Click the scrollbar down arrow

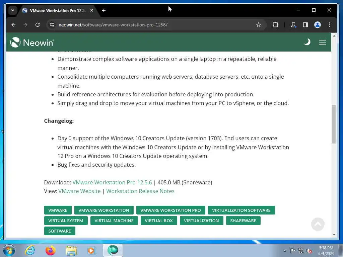(334, 235)
